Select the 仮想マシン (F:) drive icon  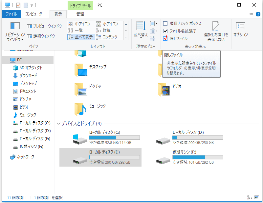(163, 160)
